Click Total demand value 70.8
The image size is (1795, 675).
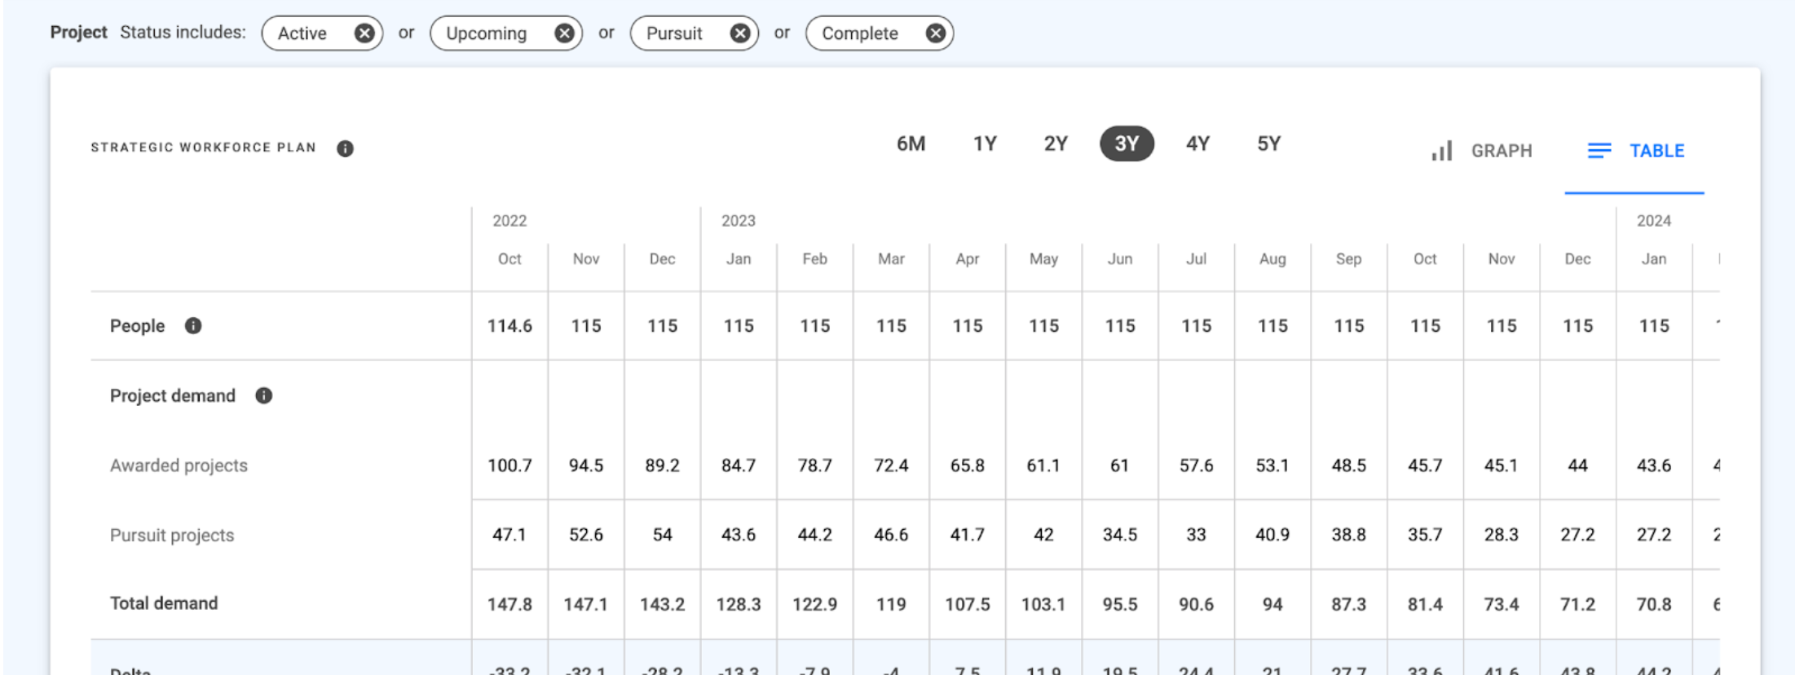point(1654,605)
